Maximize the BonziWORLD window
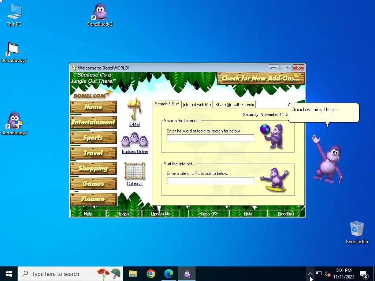The image size is (375, 281). 286,68
